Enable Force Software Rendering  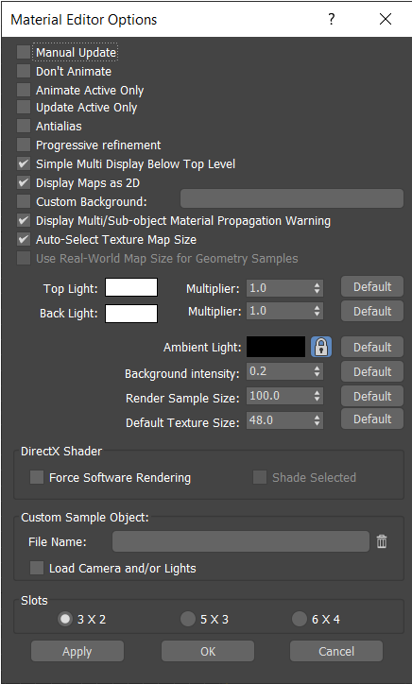click(x=37, y=477)
